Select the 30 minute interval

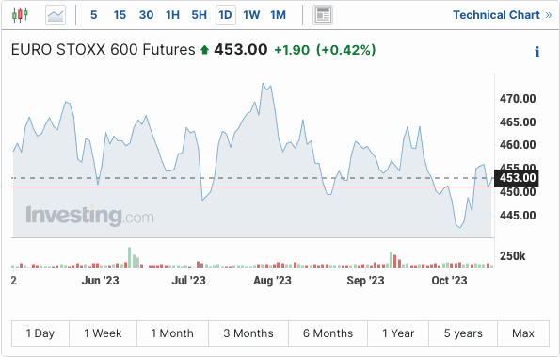click(x=146, y=15)
